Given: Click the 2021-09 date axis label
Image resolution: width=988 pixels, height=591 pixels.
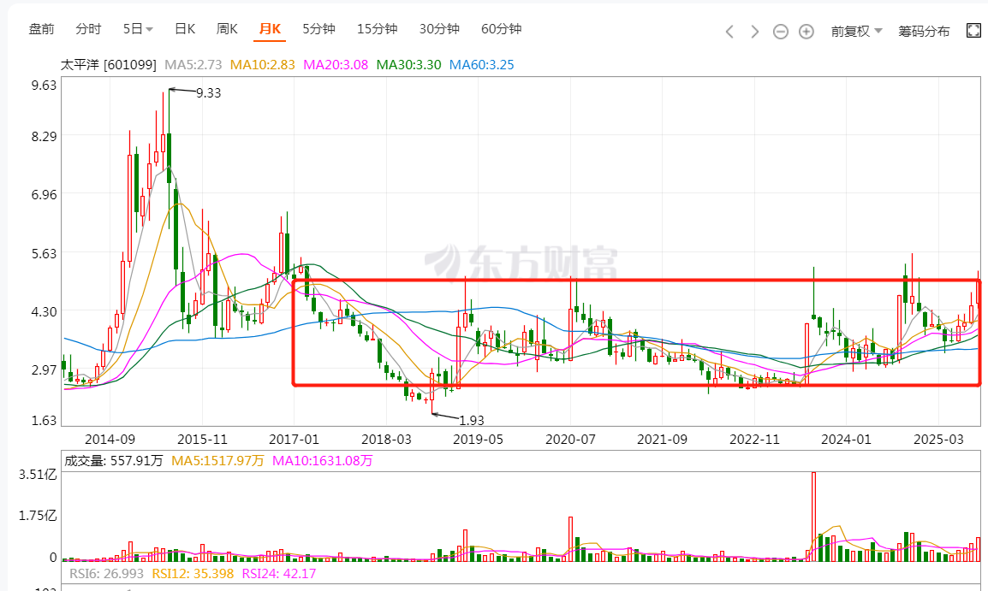Looking at the screenshot, I should click(663, 440).
